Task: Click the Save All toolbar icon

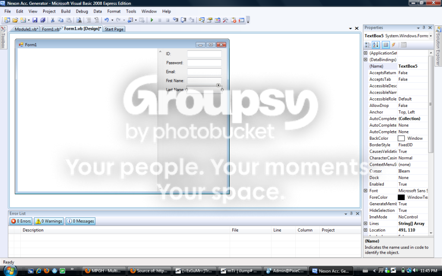Action: (x=43, y=20)
